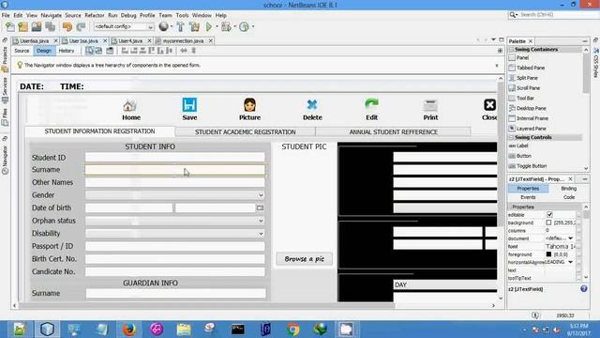Select the Label palette item
The width and height of the screenshot is (600, 338).
point(522,146)
